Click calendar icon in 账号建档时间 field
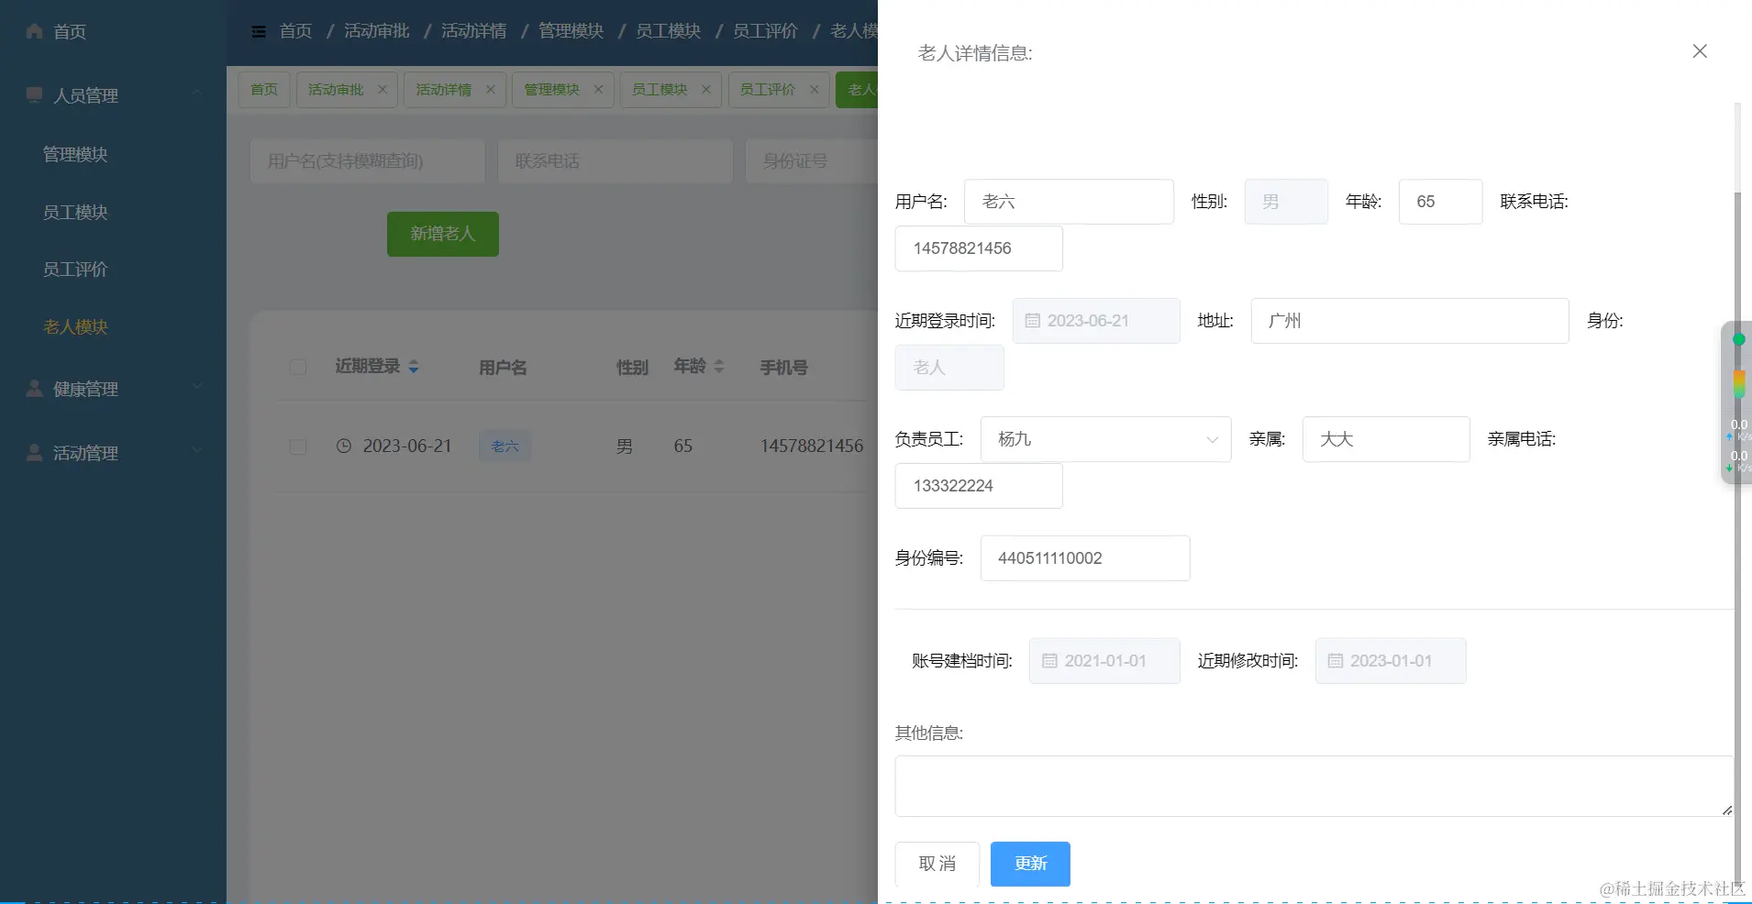1752x904 pixels. point(1050,661)
